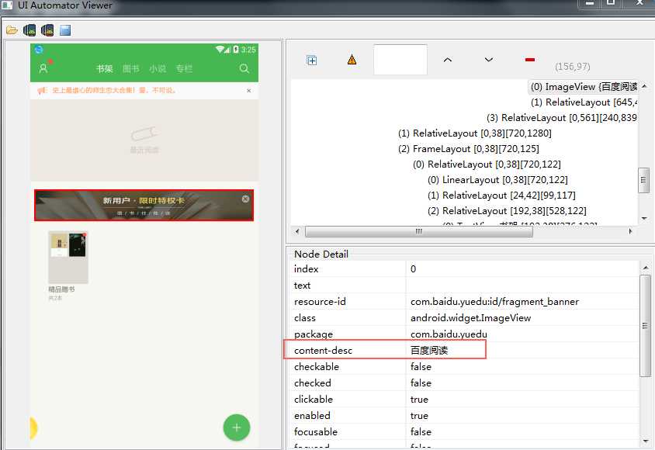Click the 新用户 限时特权卡 banner image
The width and height of the screenshot is (655, 450).
(144, 206)
